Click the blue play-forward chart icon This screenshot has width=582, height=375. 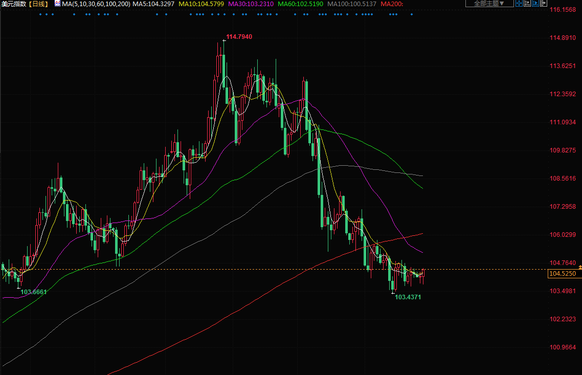[x=536, y=4]
